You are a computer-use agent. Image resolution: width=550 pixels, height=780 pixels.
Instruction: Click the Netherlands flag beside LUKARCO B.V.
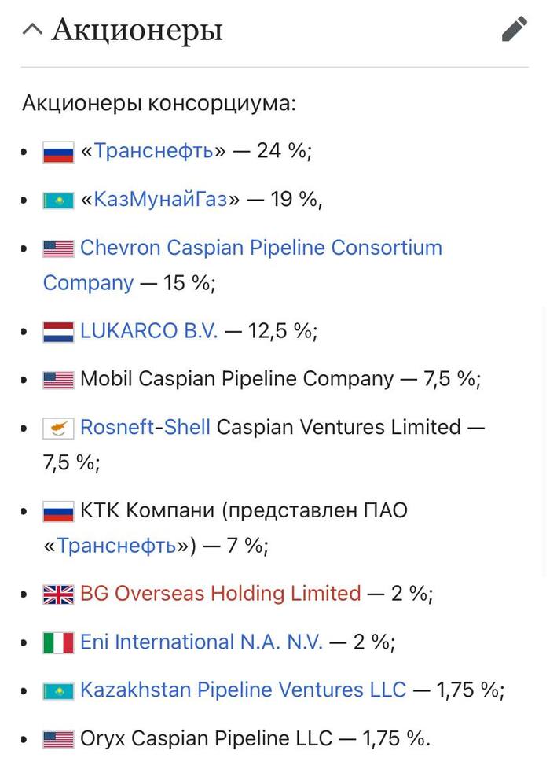pyautogui.click(x=58, y=332)
